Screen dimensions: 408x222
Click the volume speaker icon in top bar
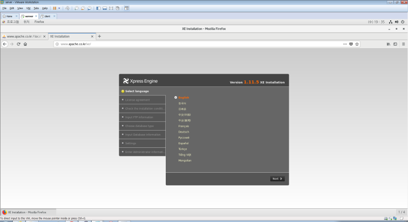coord(397,22)
